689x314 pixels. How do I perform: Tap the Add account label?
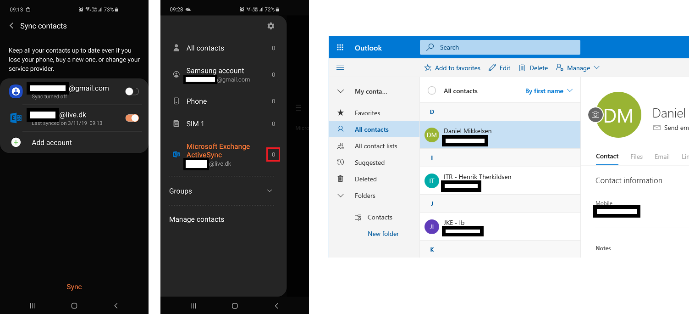(52, 143)
